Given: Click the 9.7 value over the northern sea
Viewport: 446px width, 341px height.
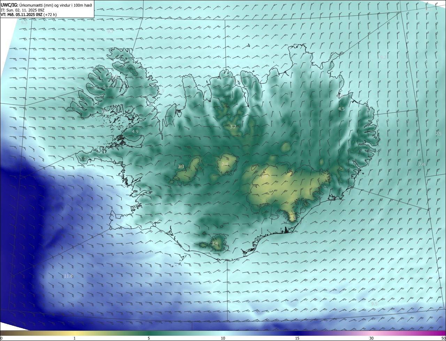Looking at the screenshot, I should point(110,31).
